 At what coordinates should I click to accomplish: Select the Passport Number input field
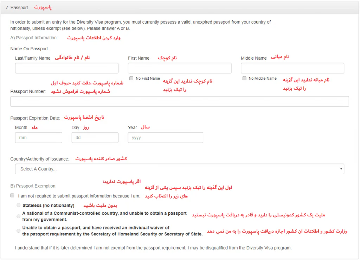pos(179,102)
